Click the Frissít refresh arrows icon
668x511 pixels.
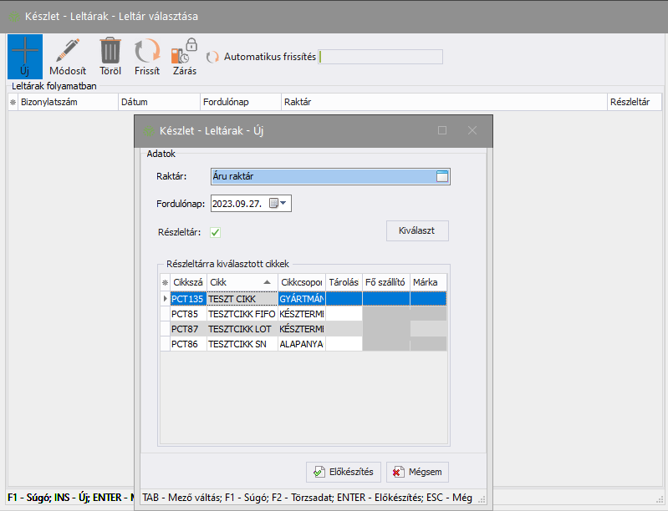pyautogui.click(x=147, y=50)
